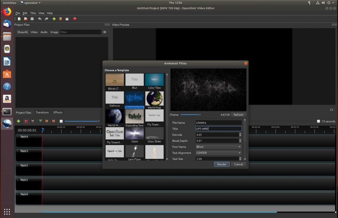Toggle the magnet snapping tool
The width and height of the screenshot is (338, 218).
click(x=26, y=121)
